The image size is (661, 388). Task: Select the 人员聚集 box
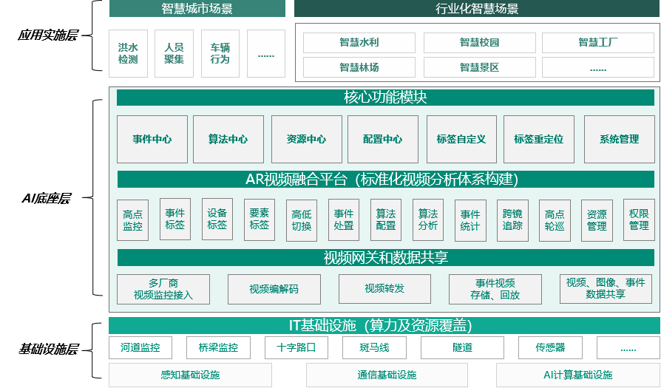174,53
